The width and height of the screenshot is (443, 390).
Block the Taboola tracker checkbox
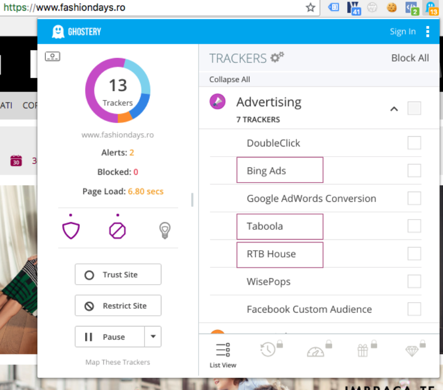[x=414, y=226]
